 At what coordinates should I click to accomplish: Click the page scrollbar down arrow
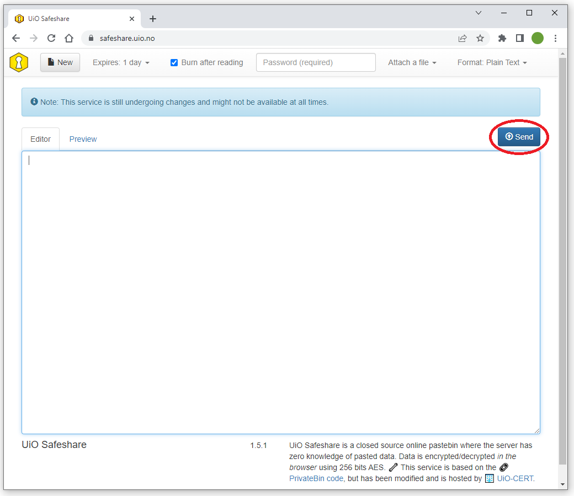[x=562, y=484]
